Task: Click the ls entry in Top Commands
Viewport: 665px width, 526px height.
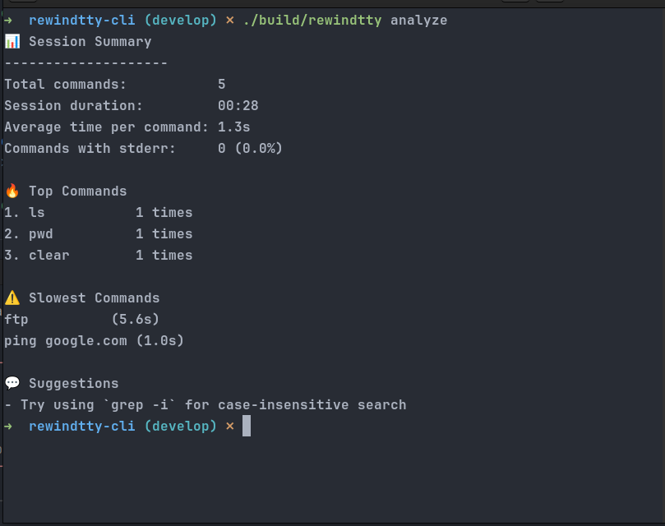Action: coord(36,212)
